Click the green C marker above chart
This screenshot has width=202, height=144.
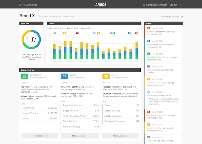[x=114, y=33]
